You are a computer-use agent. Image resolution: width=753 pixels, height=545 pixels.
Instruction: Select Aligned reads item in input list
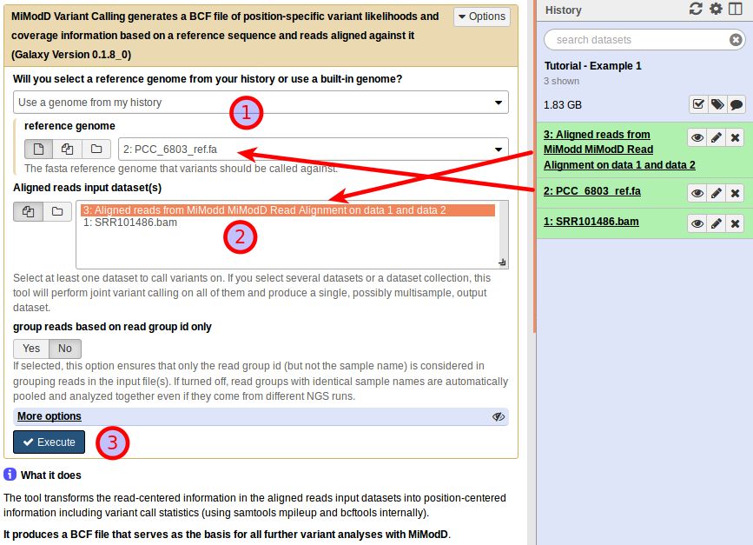[x=287, y=210]
